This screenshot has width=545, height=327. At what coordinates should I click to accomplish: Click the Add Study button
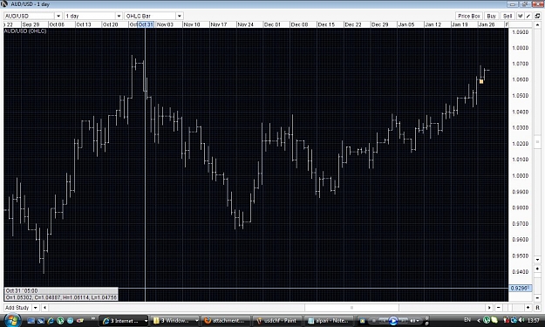click(17, 308)
